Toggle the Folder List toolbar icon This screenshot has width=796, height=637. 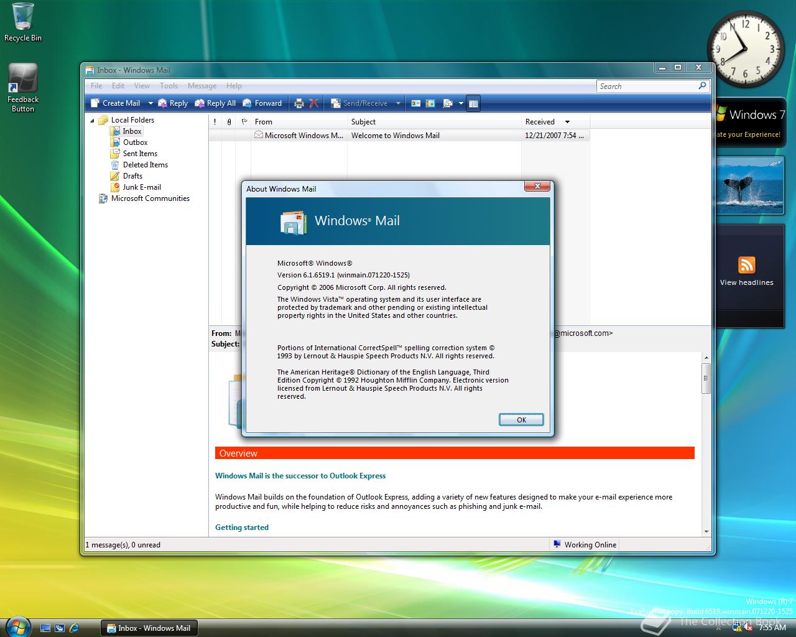point(473,103)
